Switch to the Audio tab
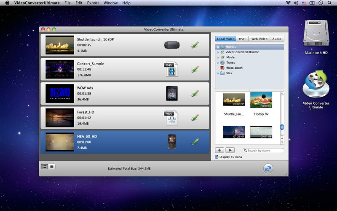The image size is (337, 211). pos(277,39)
